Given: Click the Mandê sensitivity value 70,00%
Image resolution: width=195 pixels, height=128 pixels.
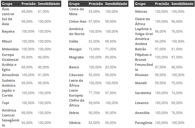Looking at the screenshot, I should 177,83.
